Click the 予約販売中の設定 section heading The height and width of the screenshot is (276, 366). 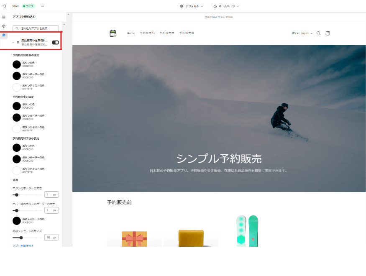click(23, 97)
